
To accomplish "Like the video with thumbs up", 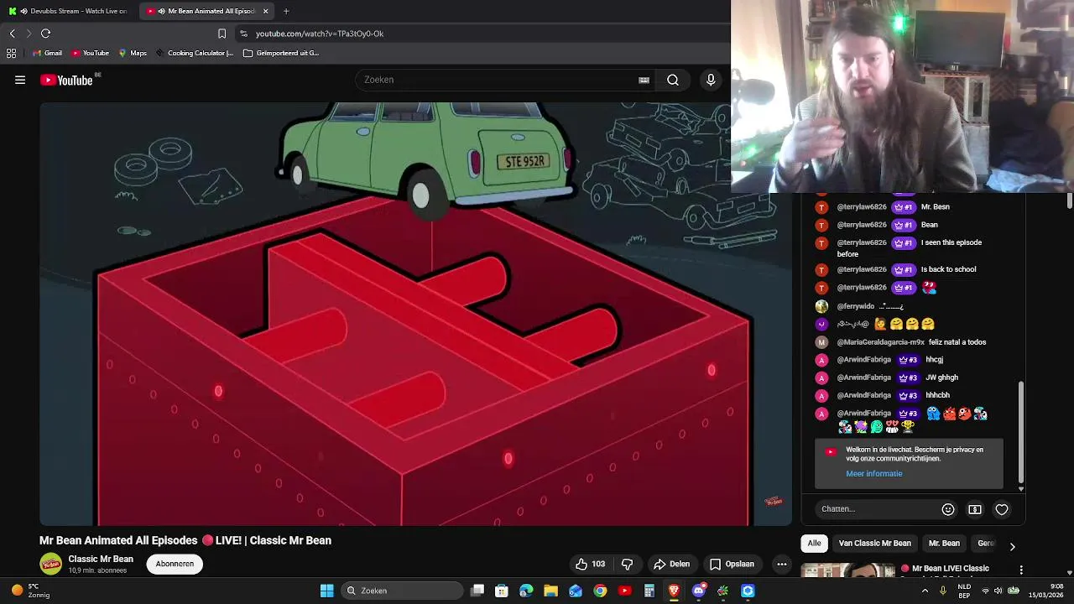I will [590, 564].
